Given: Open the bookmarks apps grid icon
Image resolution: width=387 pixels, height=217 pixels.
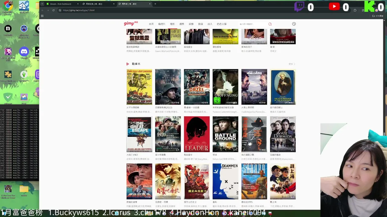Looking at the screenshot, I should tap(42, 16).
